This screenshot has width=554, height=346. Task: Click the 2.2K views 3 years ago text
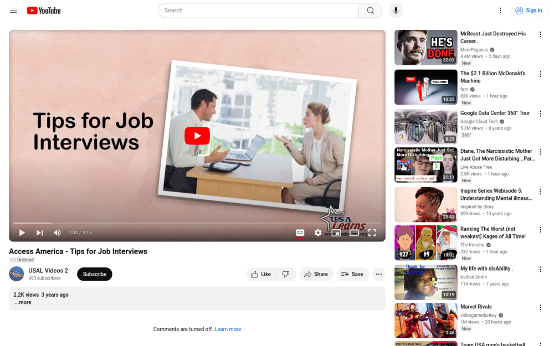(41, 295)
